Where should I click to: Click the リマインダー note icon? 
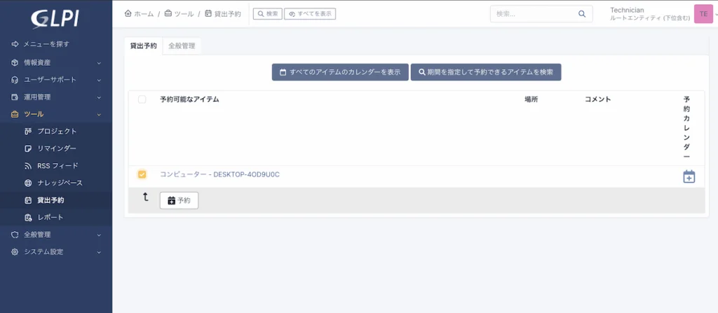[x=28, y=148]
